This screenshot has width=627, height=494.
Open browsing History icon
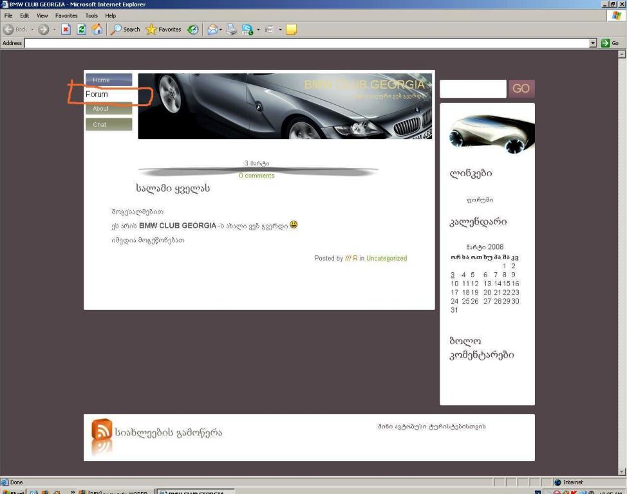[x=193, y=29]
